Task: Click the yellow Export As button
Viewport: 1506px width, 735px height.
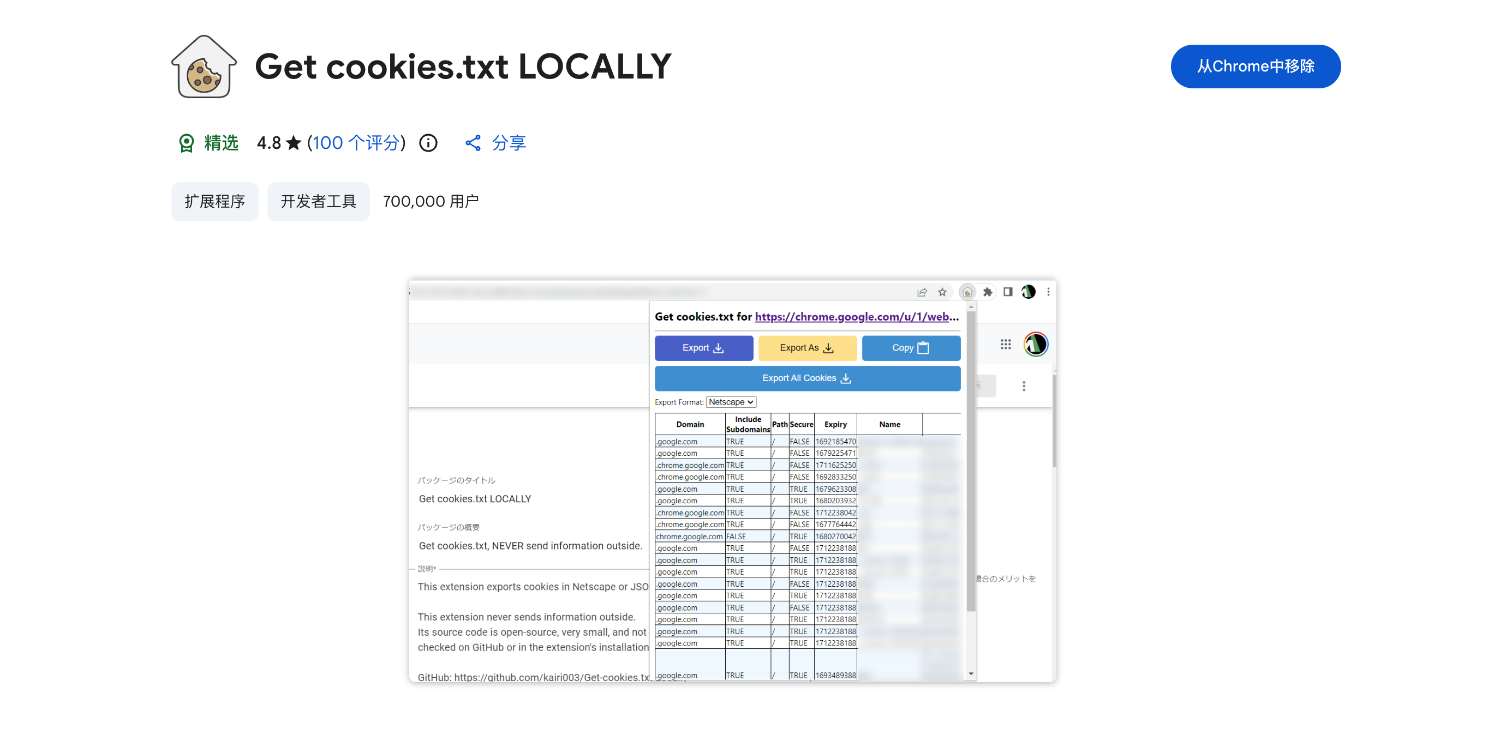Action: click(x=807, y=348)
